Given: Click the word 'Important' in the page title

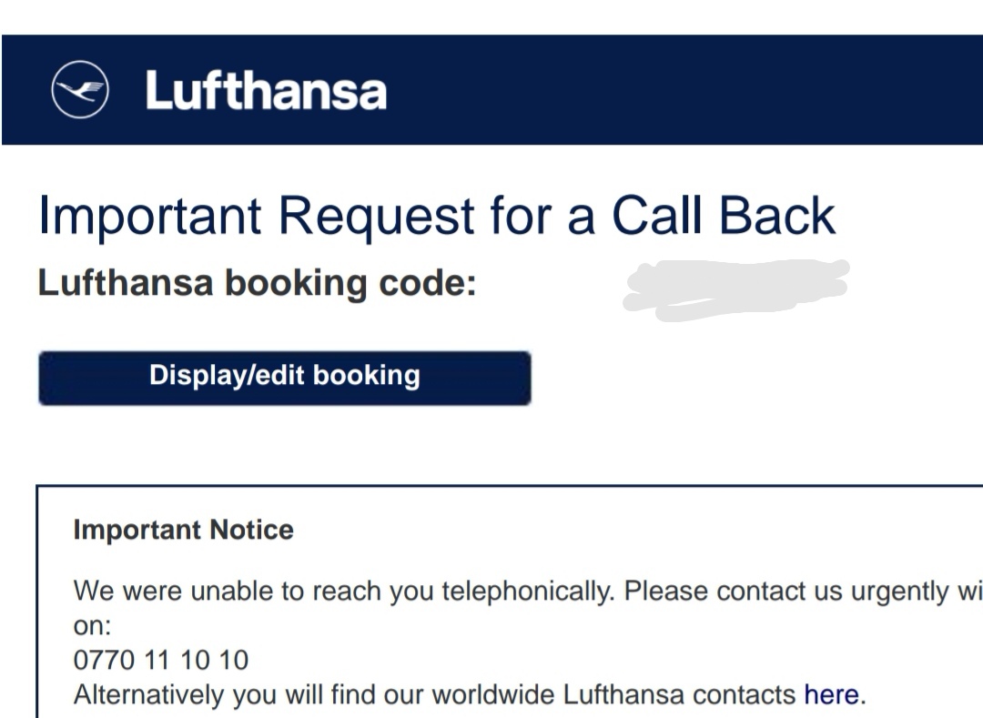Looking at the screenshot, I should pyautogui.click(x=150, y=217).
